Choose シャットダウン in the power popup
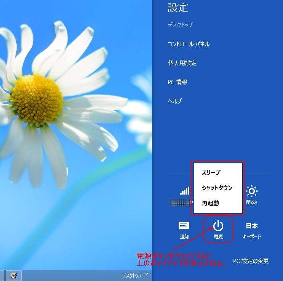The height and width of the screenshot is (281, 283). 217,188
